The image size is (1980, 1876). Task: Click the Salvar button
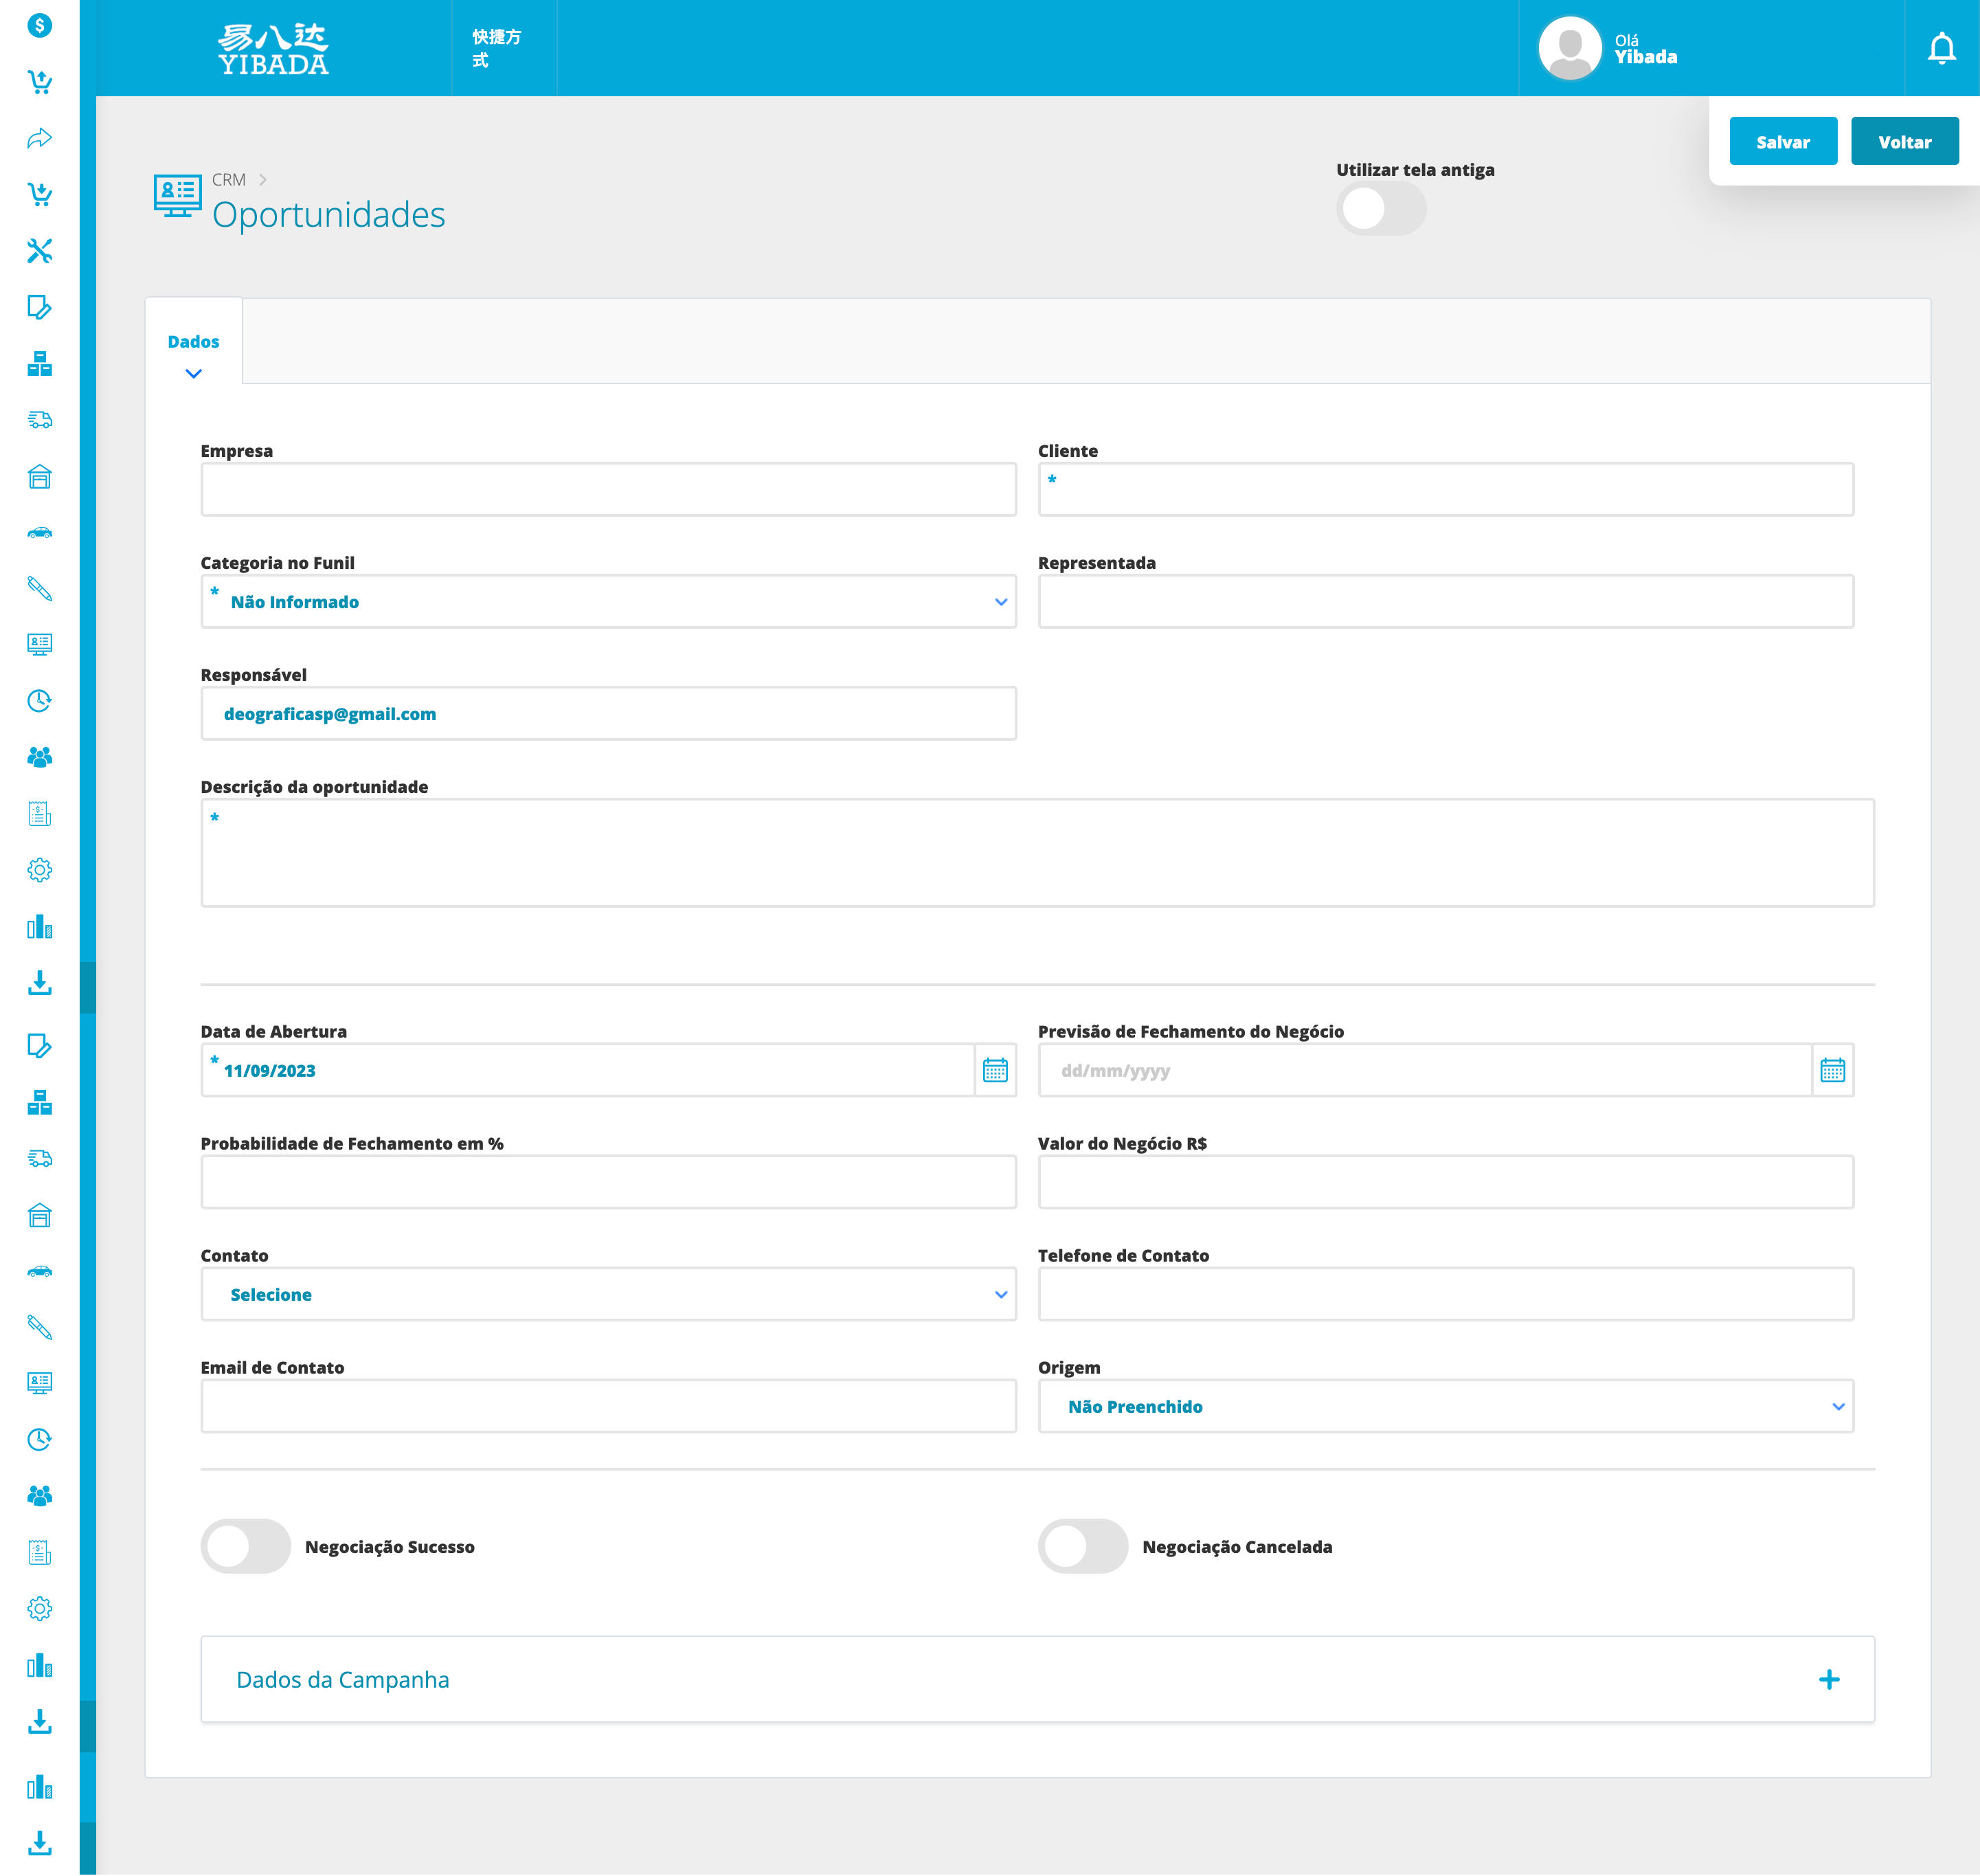pyautogui.click(x=1782, y=142)
